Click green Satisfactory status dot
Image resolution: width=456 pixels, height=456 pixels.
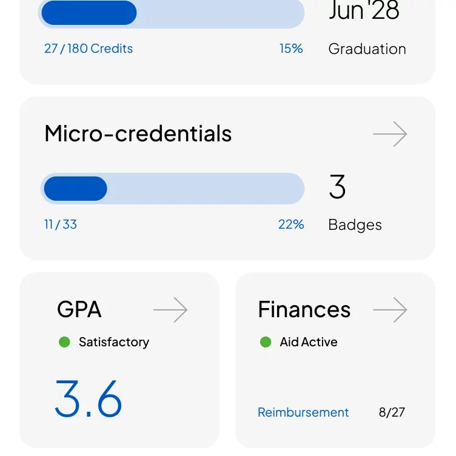[64, 342]
